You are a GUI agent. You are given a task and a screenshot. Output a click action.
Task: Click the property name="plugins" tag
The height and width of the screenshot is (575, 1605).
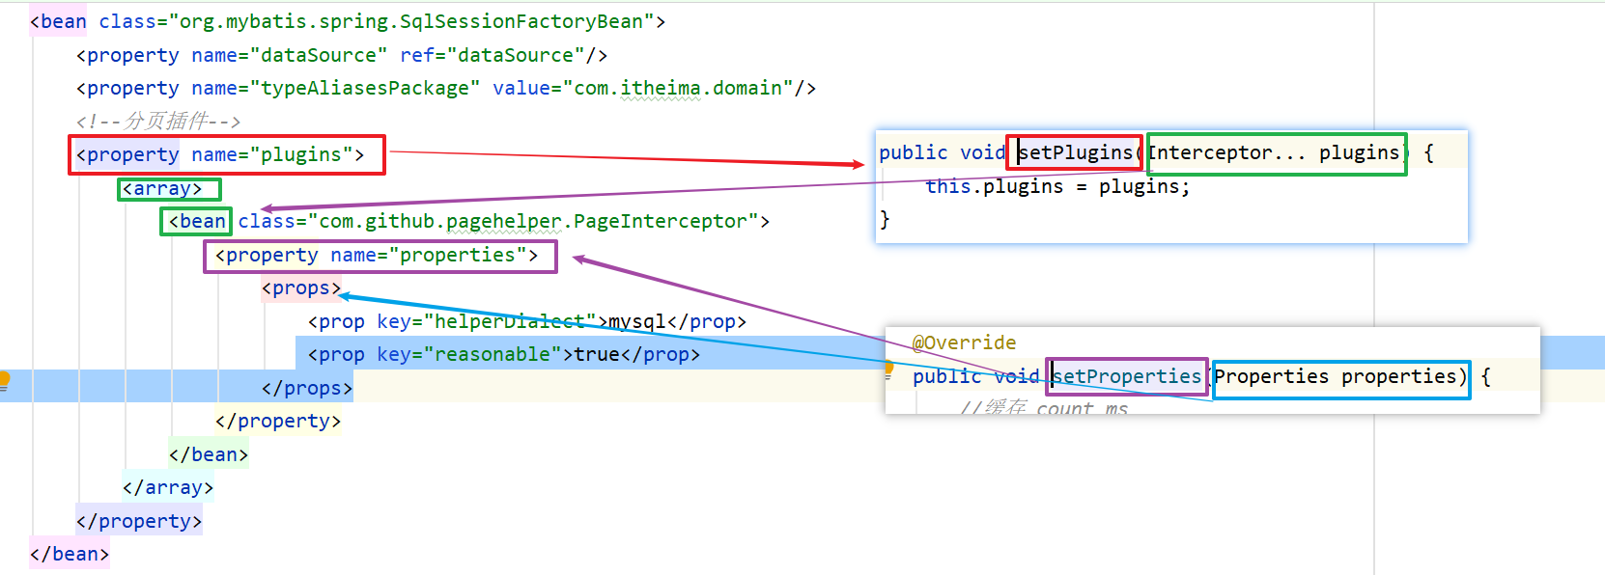[x=220, y=154]
